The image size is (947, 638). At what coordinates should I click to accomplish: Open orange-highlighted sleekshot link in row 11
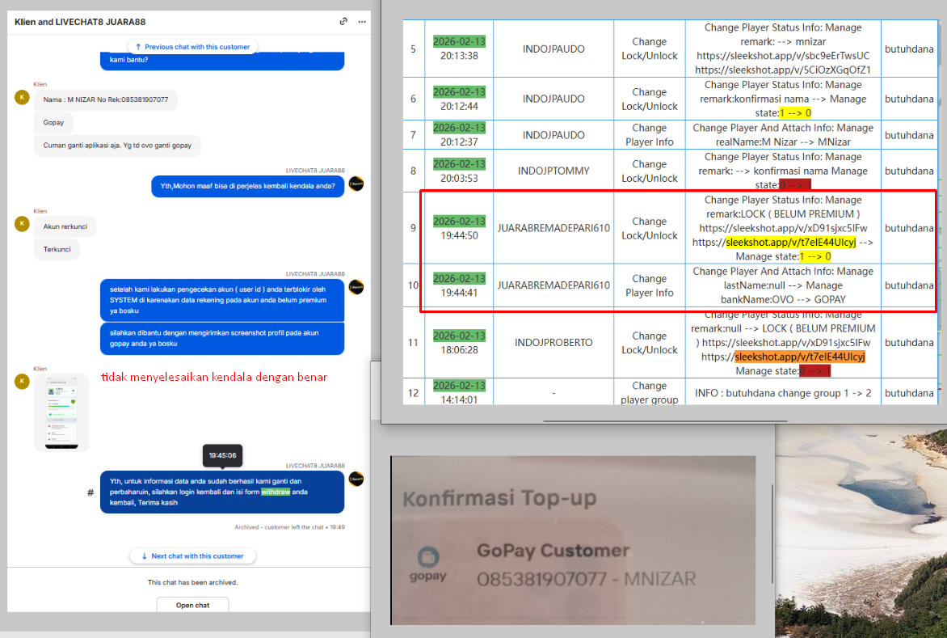pos(800,357)
